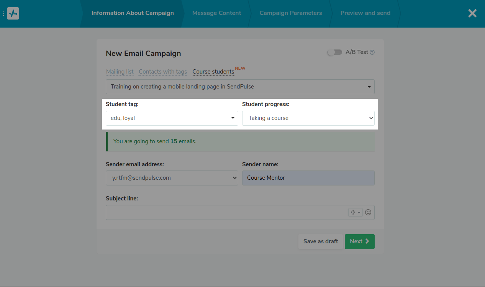Open the Student tag dropdown
This screenshot has width=485, height=287.
click(172, 118)
